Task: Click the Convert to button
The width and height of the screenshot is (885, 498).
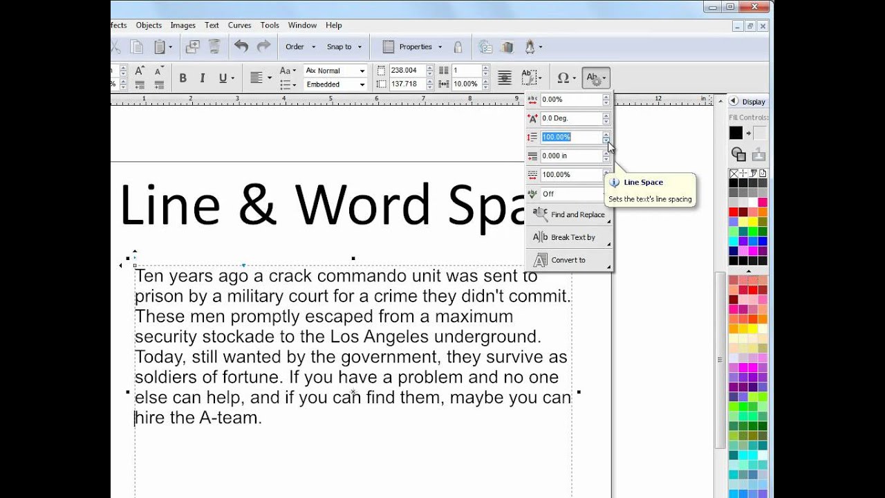Action: (569, 260)
